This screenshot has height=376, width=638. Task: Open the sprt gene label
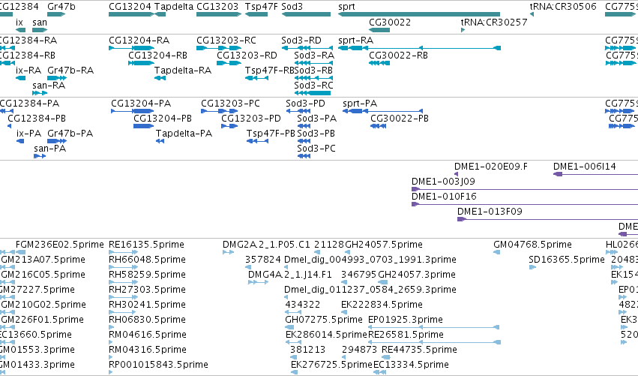point(346,7)
